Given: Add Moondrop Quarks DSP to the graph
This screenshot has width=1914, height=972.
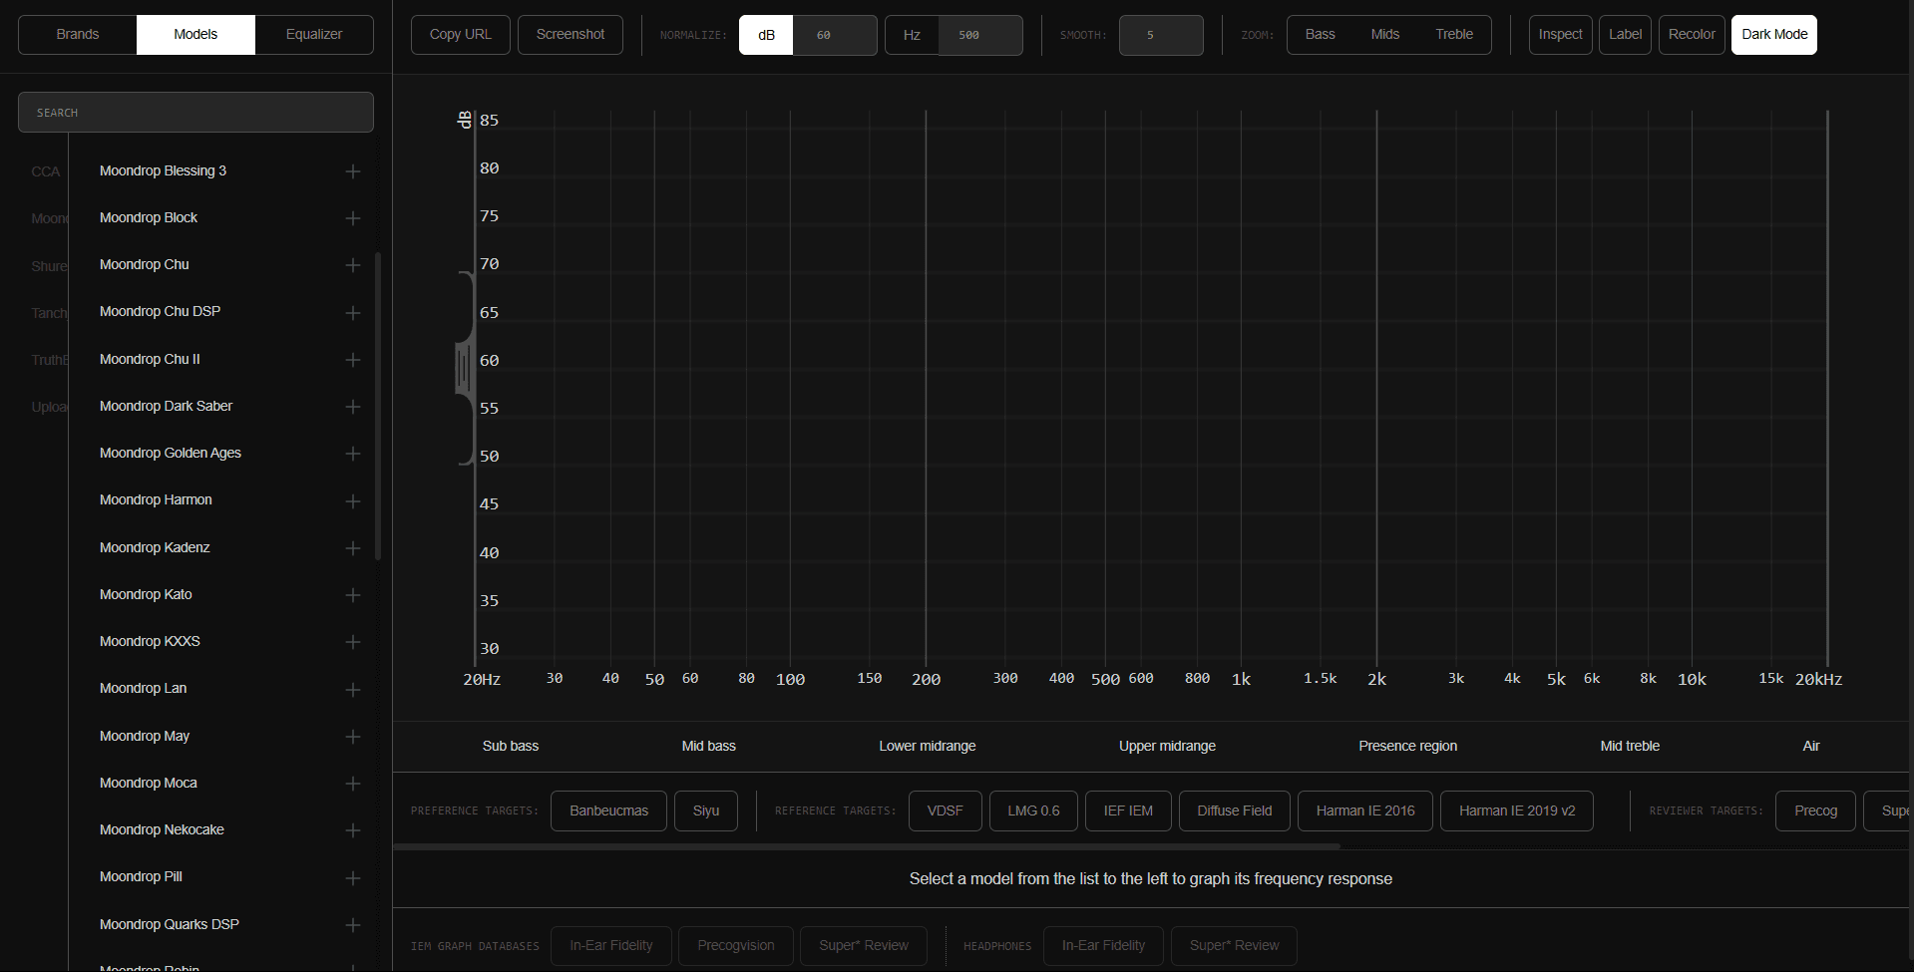Looking at the screenshot, I should point(353,925).
